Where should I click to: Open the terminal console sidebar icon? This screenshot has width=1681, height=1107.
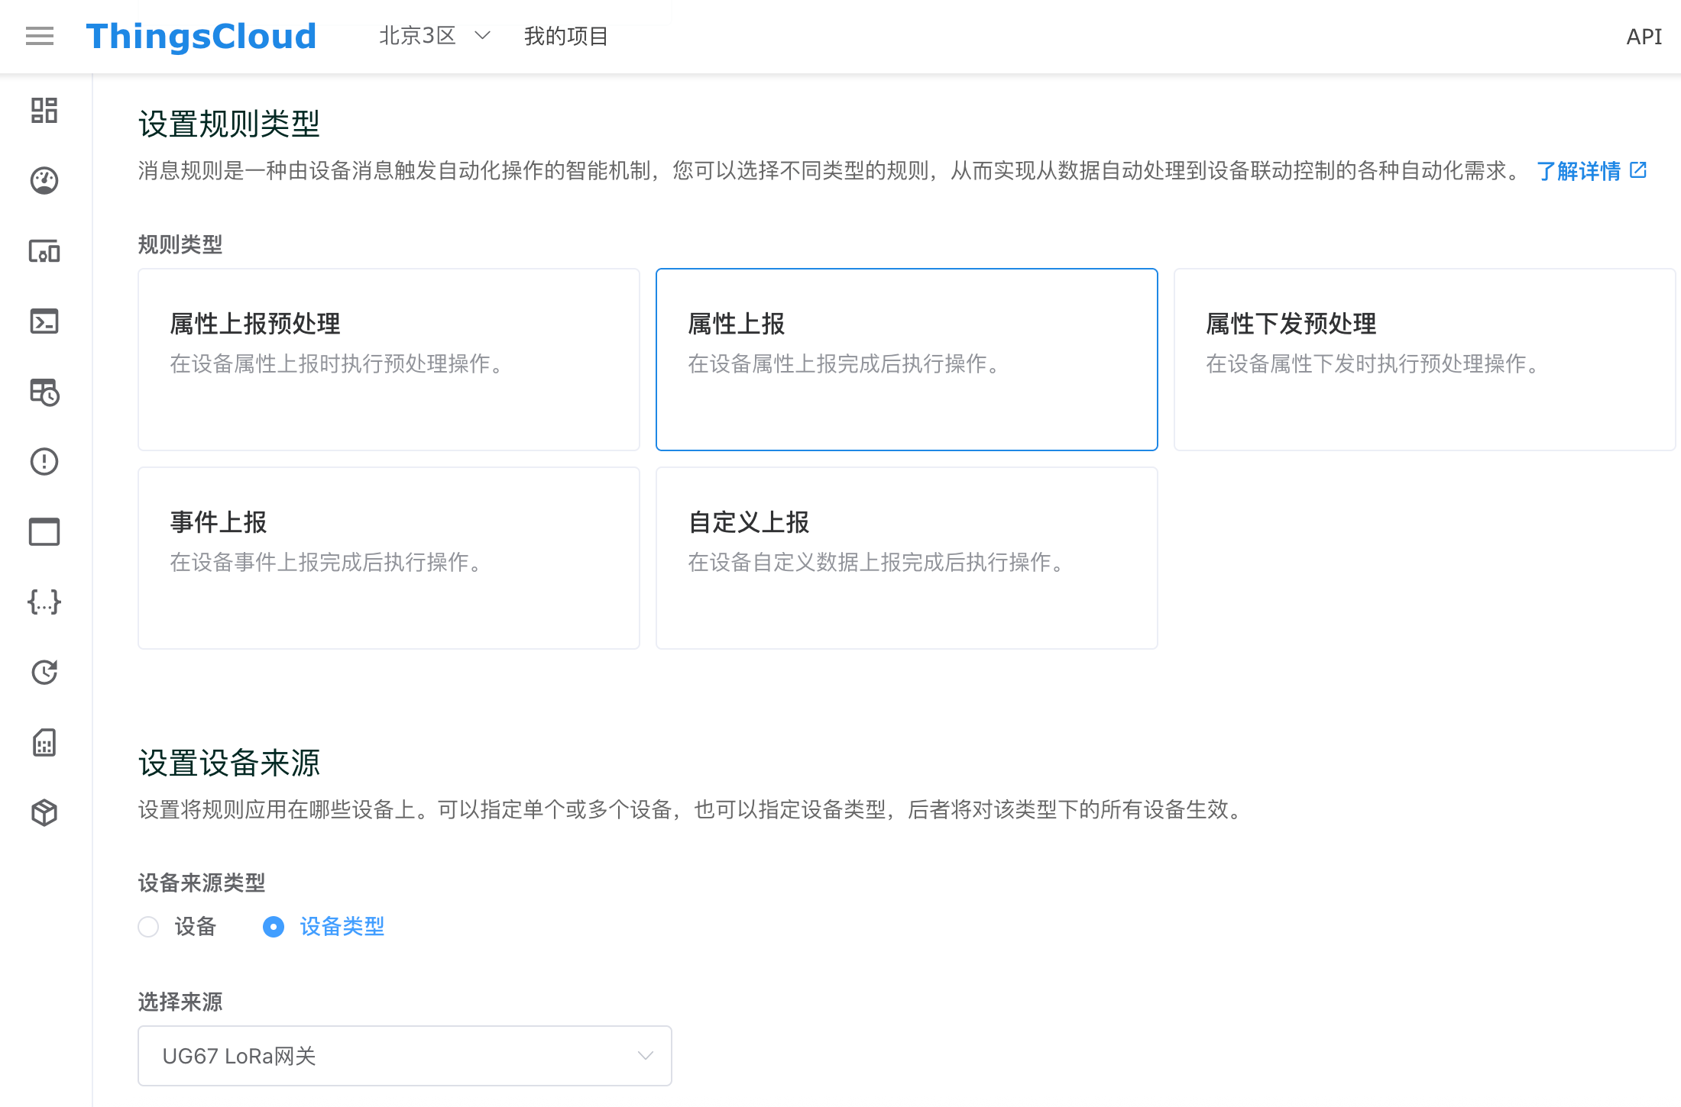(44, 321)
